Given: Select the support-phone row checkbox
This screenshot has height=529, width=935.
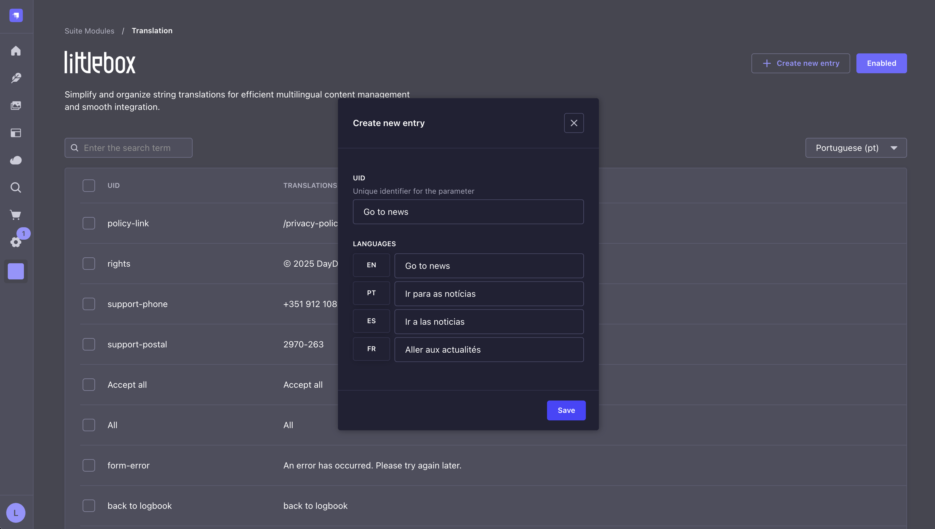Looking at the screenshot, I should coord(89,304).
